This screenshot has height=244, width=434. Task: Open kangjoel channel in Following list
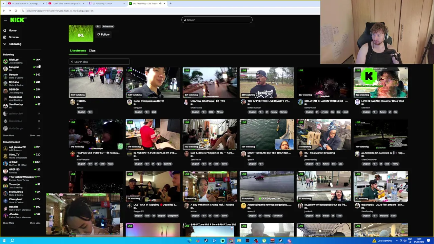coord(21,68)
